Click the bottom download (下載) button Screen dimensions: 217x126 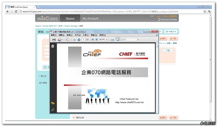coord(173,118)
